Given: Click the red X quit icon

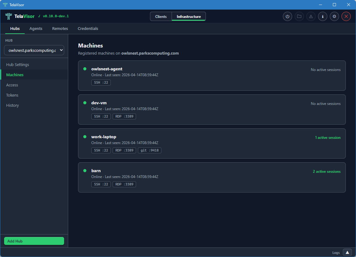Looking at the screenshot, I should point(346,16).
